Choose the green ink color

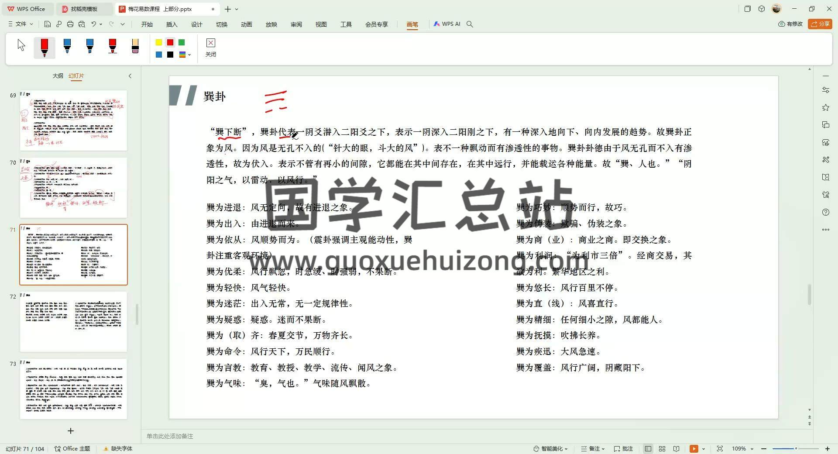coord(182,42)
